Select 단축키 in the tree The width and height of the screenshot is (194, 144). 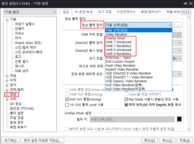pyautogui.click(x=20, y=29)
